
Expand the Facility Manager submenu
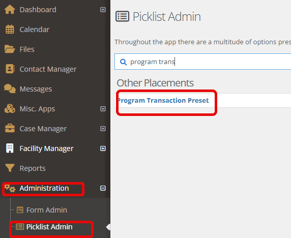(x=103, y=148)
